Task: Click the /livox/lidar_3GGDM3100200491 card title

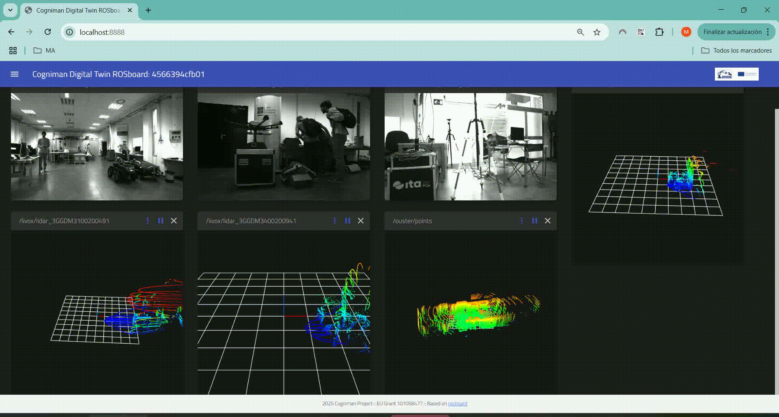Action: [64, 221]
